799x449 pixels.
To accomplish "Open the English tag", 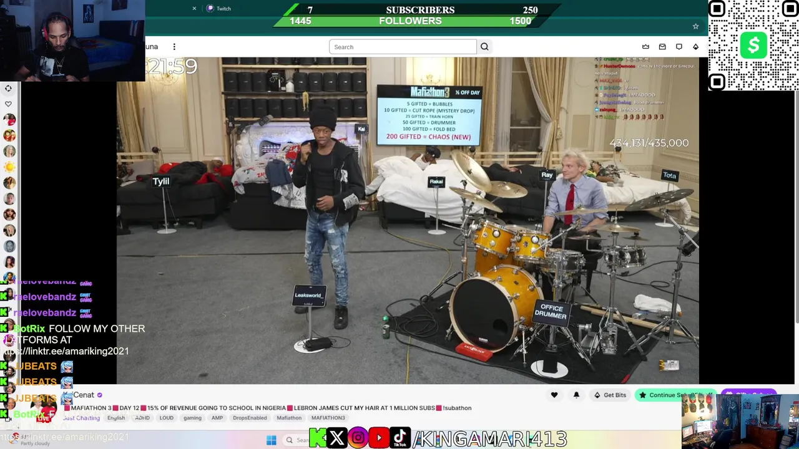I will click(x=116, y=418).
